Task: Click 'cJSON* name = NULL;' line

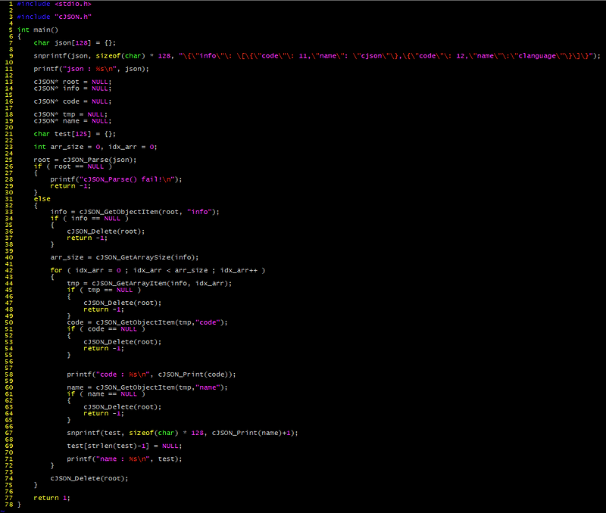Action: coord(73,121)
